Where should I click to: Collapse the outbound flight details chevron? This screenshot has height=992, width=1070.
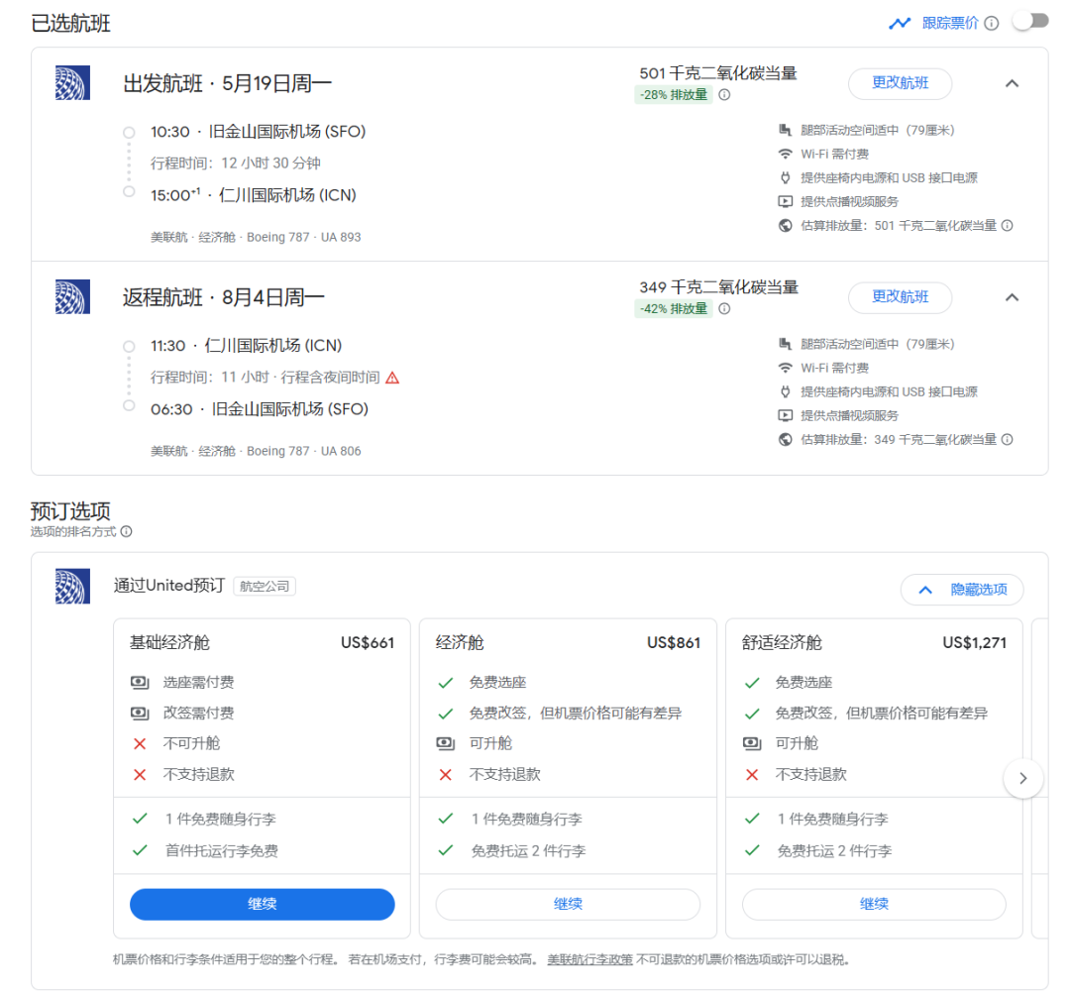(1012, 84)
